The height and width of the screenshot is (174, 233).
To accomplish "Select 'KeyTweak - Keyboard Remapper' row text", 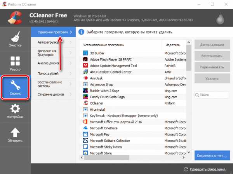I will click(x=124, y=116).
